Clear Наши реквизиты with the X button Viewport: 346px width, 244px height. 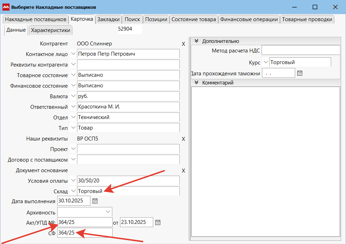click(183, 139)
